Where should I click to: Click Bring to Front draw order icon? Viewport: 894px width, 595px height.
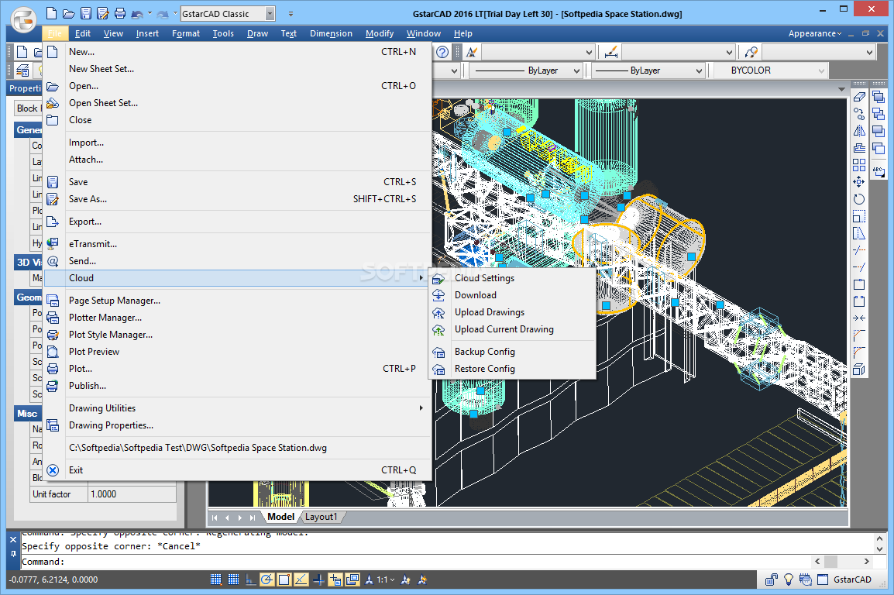(879, 97)
